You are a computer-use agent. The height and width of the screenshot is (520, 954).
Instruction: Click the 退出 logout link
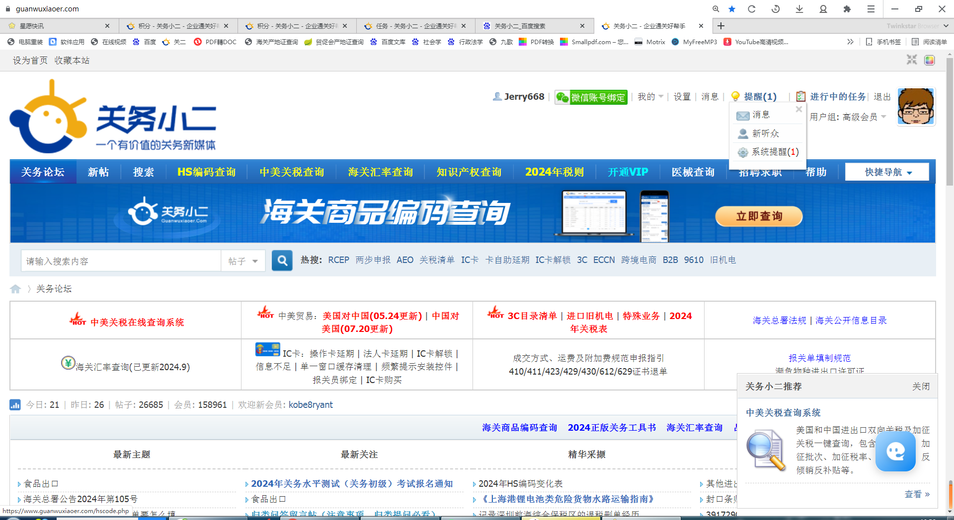pyautogui.click(x=882, y=96)
